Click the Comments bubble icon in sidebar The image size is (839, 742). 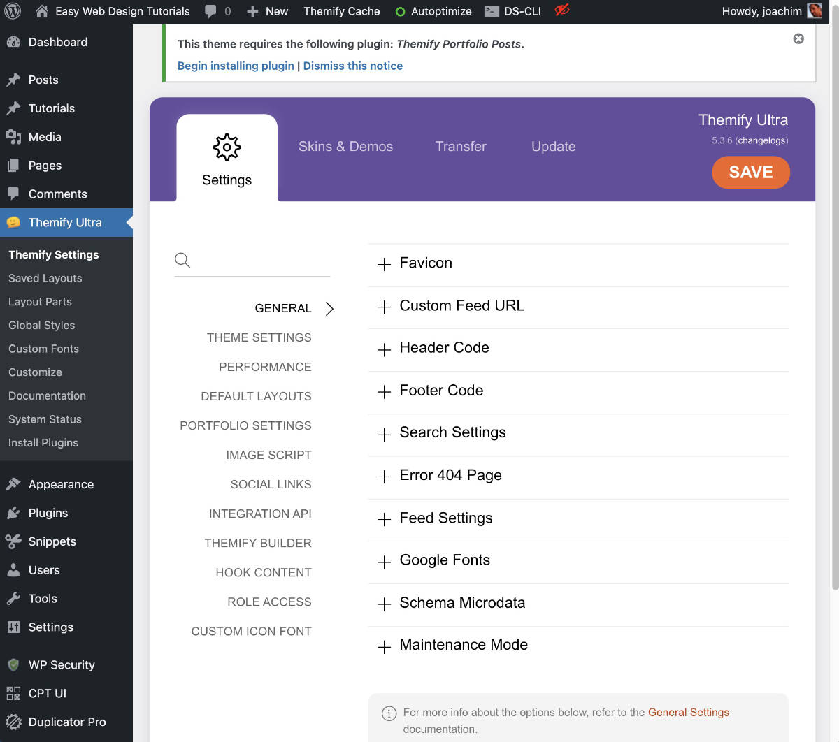tap(13, 194)
